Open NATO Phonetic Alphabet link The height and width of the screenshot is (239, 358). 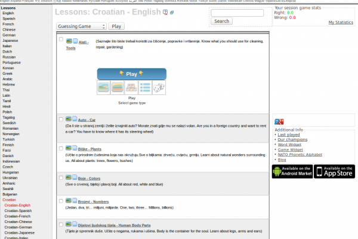pyautogui.click(x=300, y=155)
